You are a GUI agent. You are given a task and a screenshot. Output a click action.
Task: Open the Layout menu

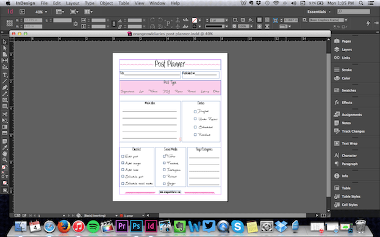pyautogui.click(x=73, y=3)
